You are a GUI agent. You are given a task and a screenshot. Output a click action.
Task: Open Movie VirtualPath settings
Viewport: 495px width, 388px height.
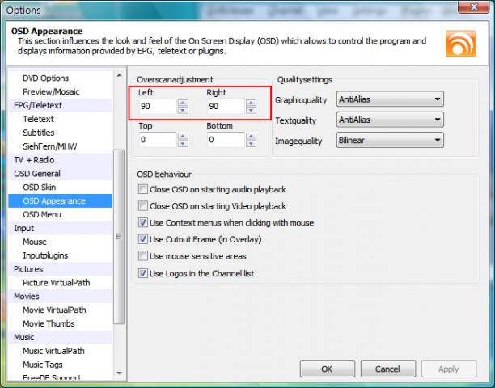54,310
